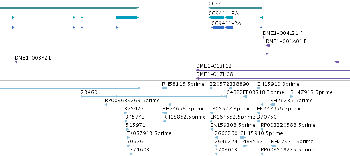Select the DME1-017H08 clone label
The height and width of the screenshot is (156, 350).
(215, 74)
